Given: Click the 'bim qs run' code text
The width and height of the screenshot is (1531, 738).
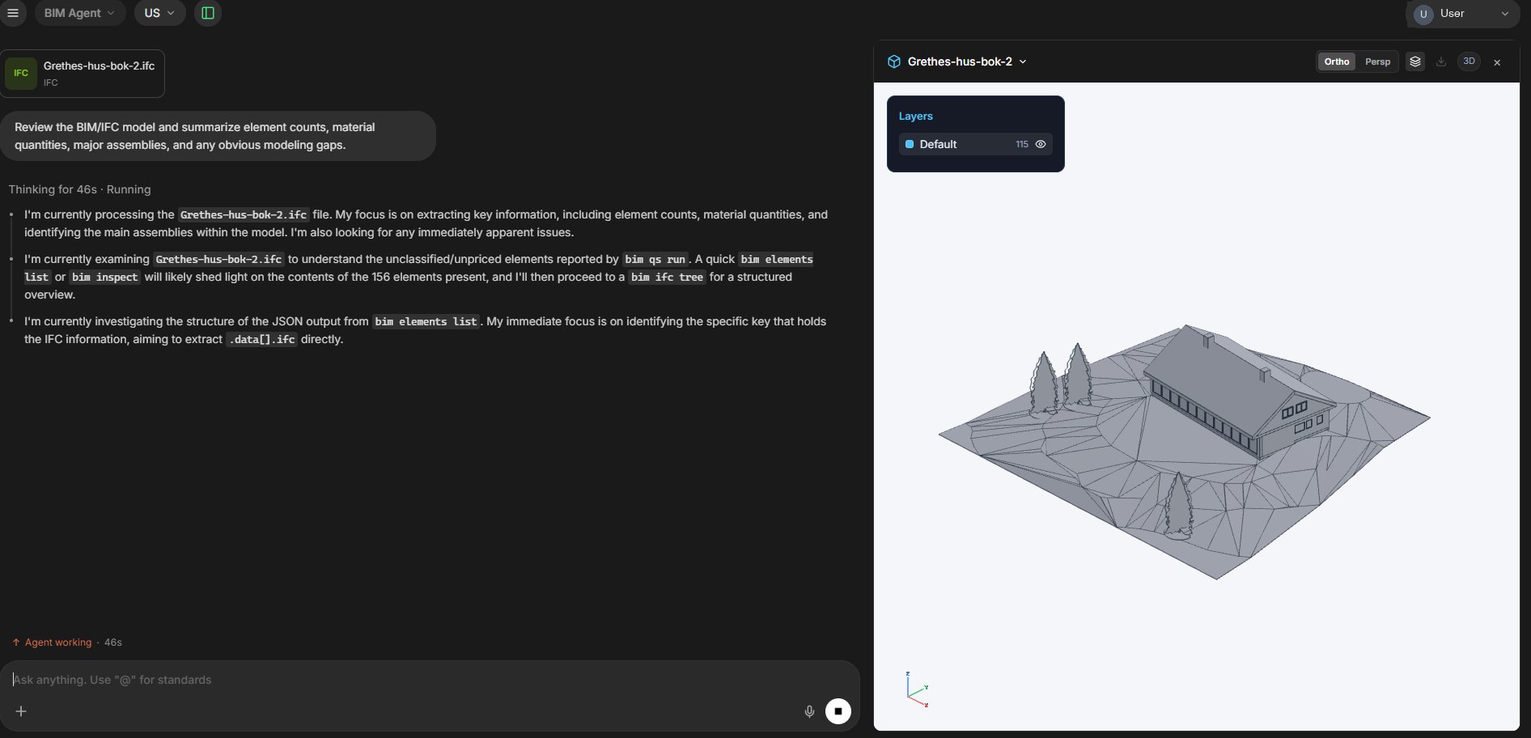Looking at the screenshot, I should pyautogui.click(x=655, y=259).
